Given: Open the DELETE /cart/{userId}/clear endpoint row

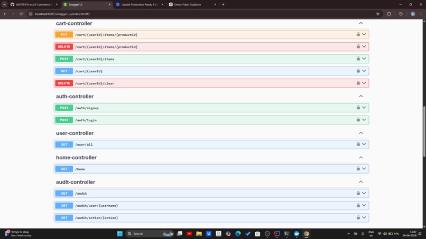Looking at the screenshot, I should tap(211, 83).
